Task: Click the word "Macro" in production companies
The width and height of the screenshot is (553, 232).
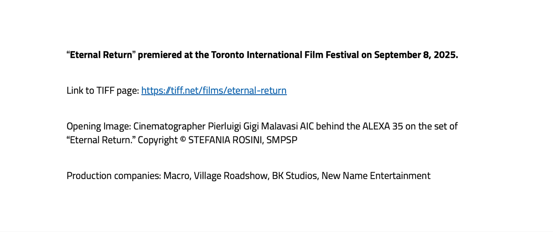Action: click(177, 176)
